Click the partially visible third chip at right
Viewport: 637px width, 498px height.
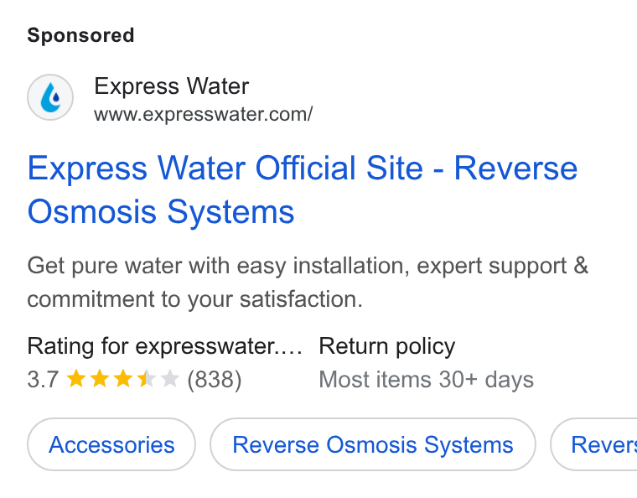point(594,444)
